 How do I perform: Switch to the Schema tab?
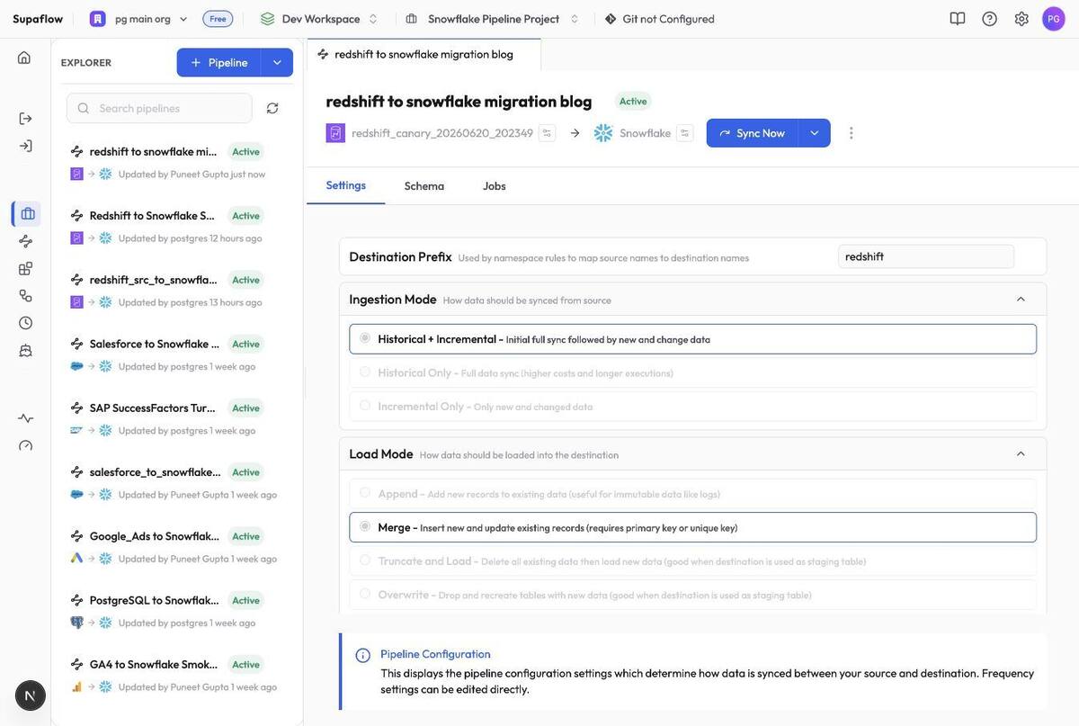pos(424,186)
